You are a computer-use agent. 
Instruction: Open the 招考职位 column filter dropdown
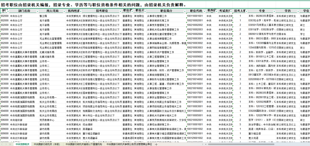(x=120, y=11)
